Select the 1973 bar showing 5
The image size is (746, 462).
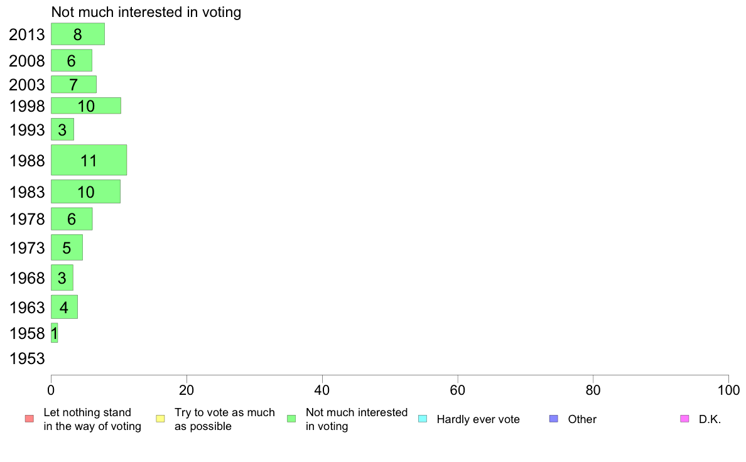[x=67, y=247]
